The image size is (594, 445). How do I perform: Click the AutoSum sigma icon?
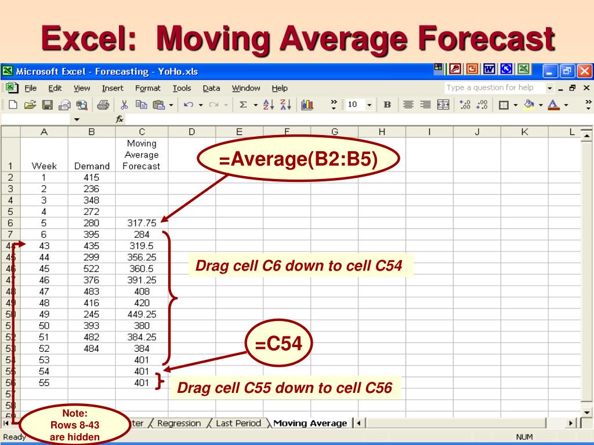point(243,105)
